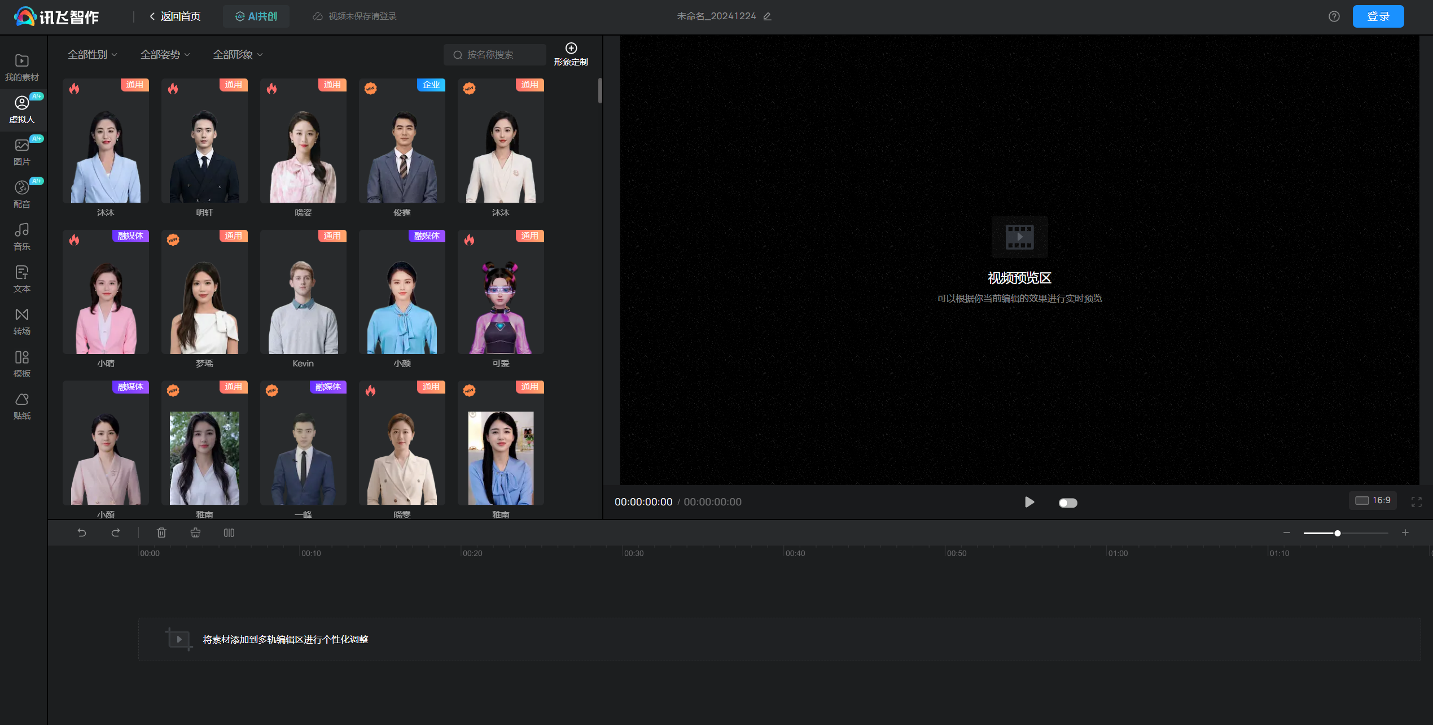Open the 转场 transitions panel
The image size is (1433, 725).
tap(22, 321)
